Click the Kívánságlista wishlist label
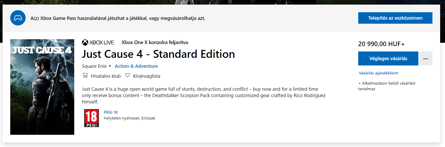This screenshot has height=147, width=445. pos(146,76)
